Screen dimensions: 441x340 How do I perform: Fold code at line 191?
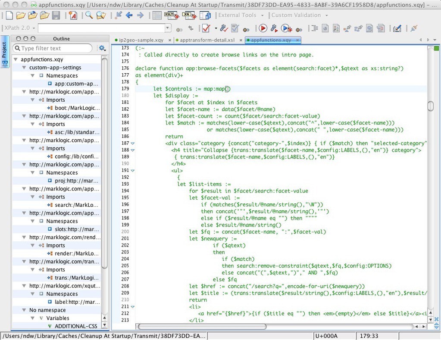[133, 171]
